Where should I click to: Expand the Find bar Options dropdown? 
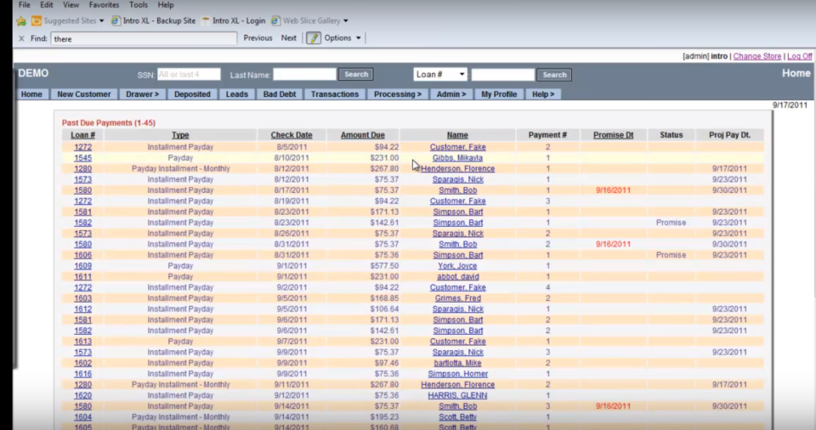click(343, 38)
